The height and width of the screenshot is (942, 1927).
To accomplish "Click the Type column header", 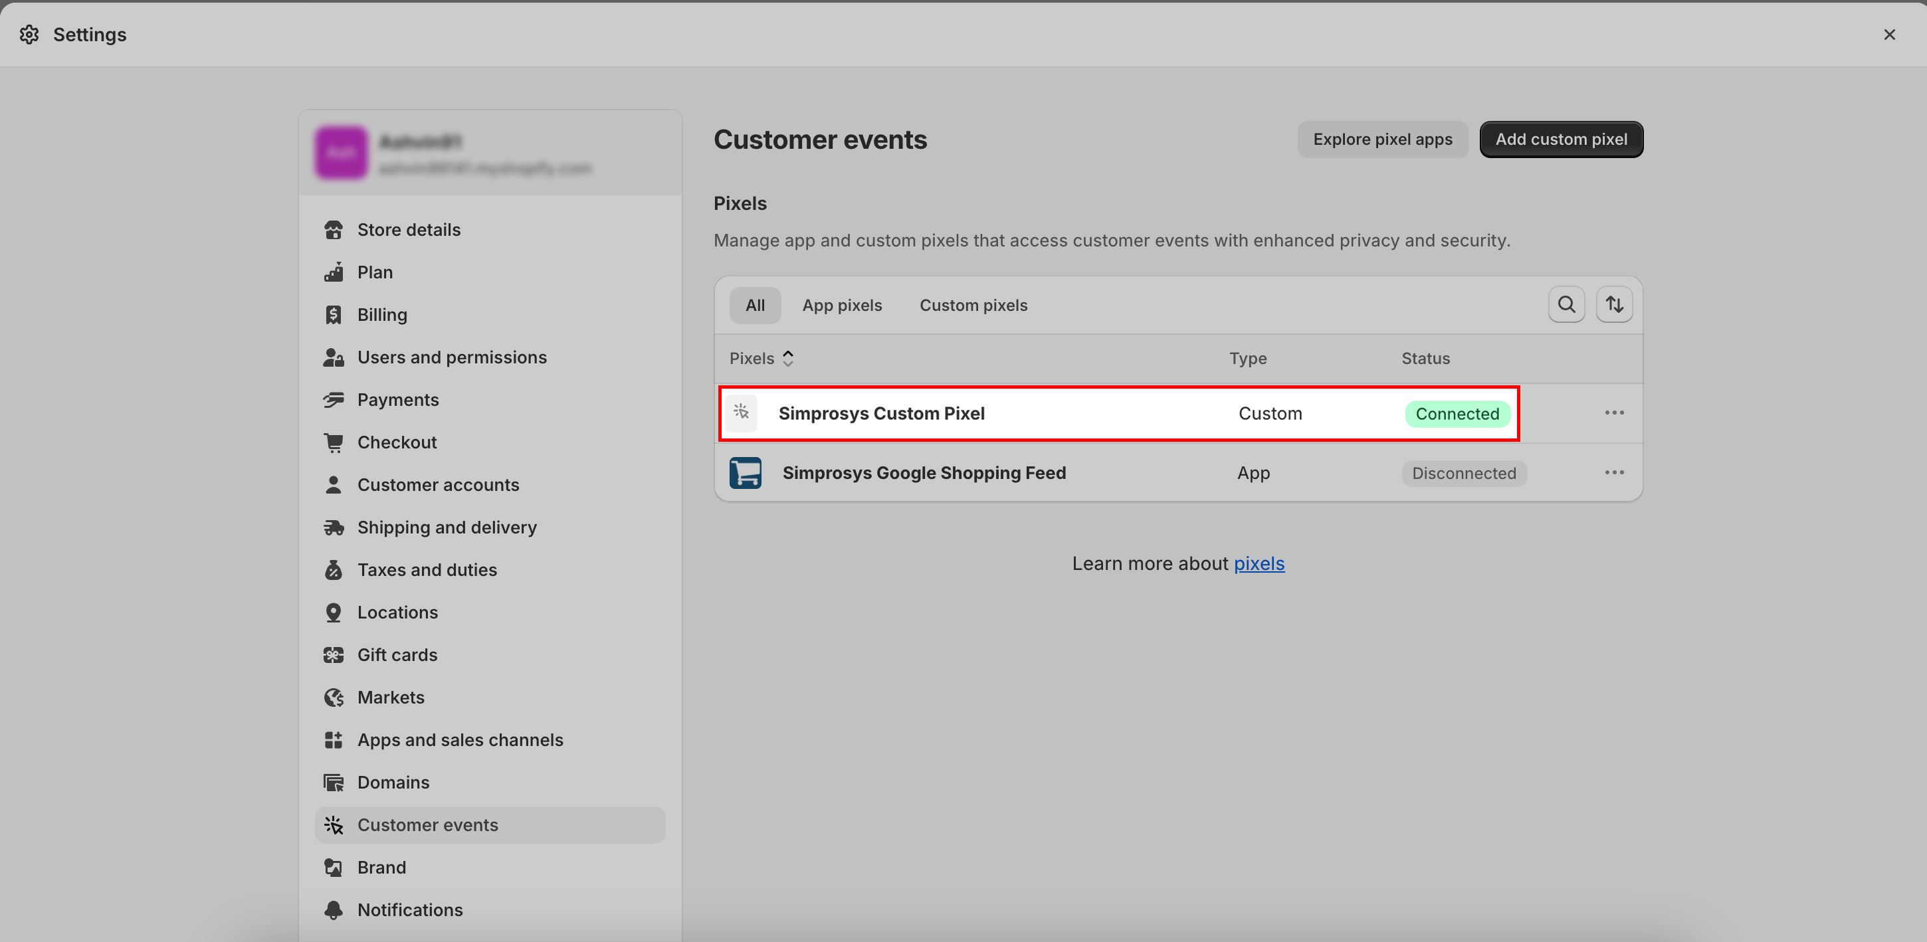I will click(1248, 358).
